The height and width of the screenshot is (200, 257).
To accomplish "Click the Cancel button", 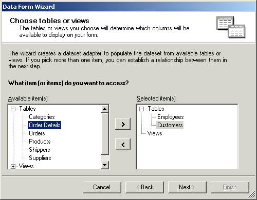I will pos(102,187).
